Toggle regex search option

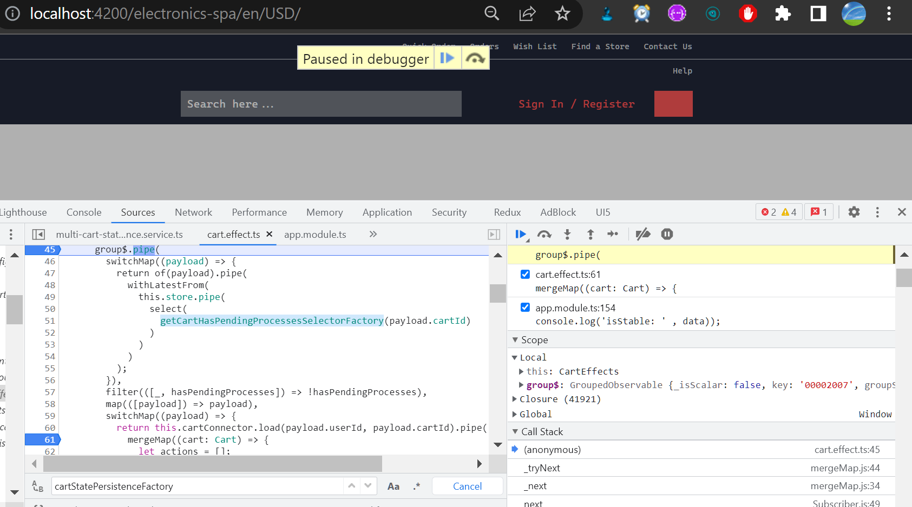[x=416, y=486]
